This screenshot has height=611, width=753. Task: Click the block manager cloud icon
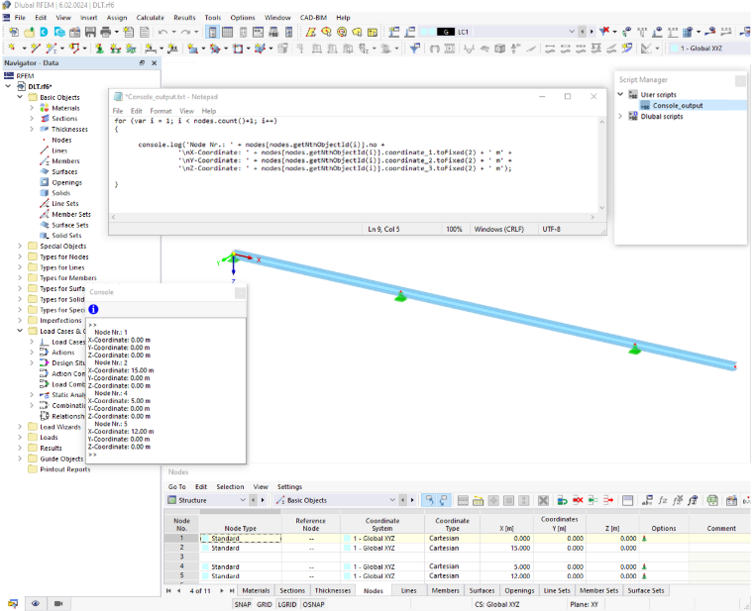(x=59, y=32)
